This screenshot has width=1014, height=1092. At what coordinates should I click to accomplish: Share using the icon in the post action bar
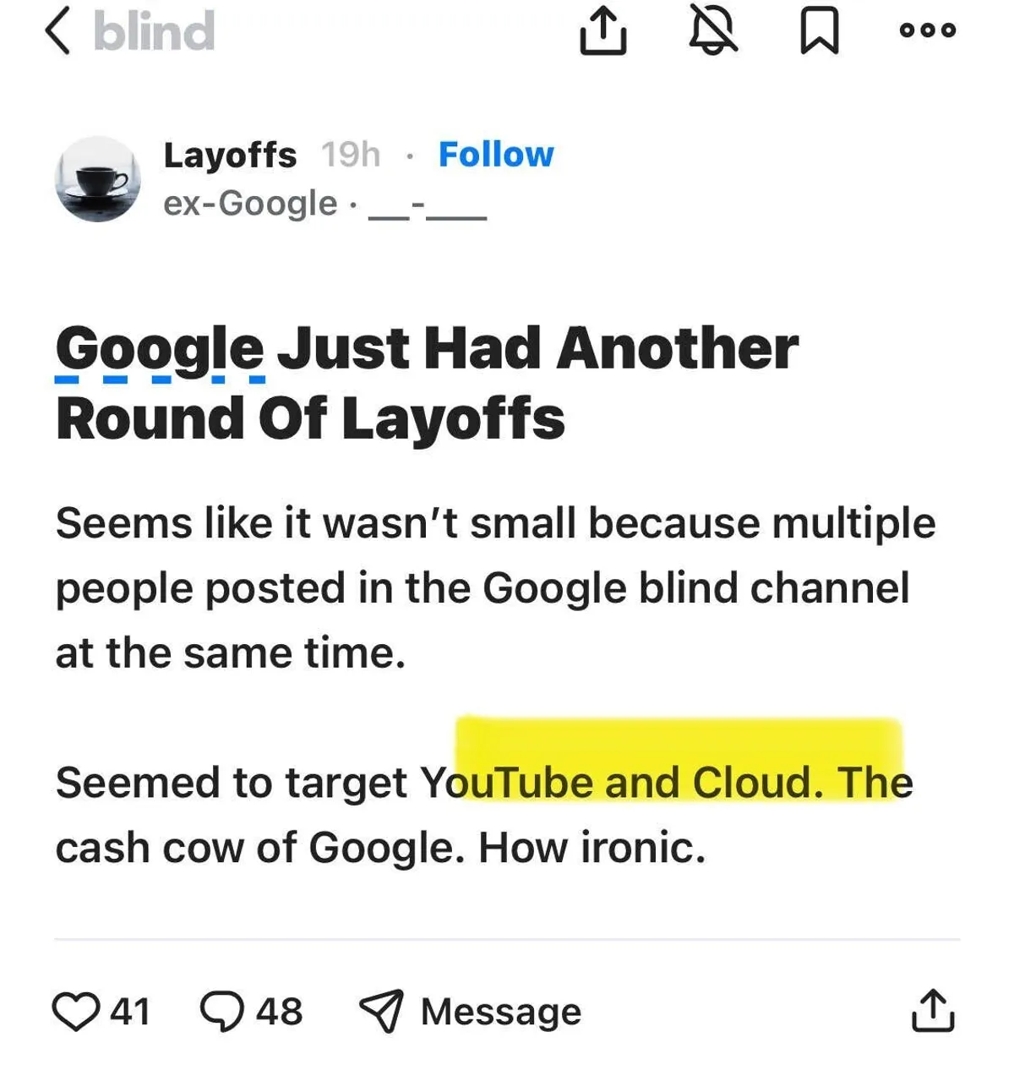point(933,1011)
